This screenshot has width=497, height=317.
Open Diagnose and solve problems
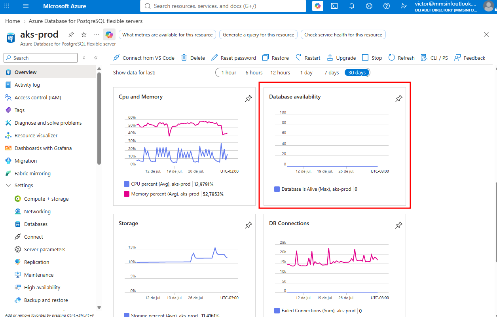(x=49, y=123)
